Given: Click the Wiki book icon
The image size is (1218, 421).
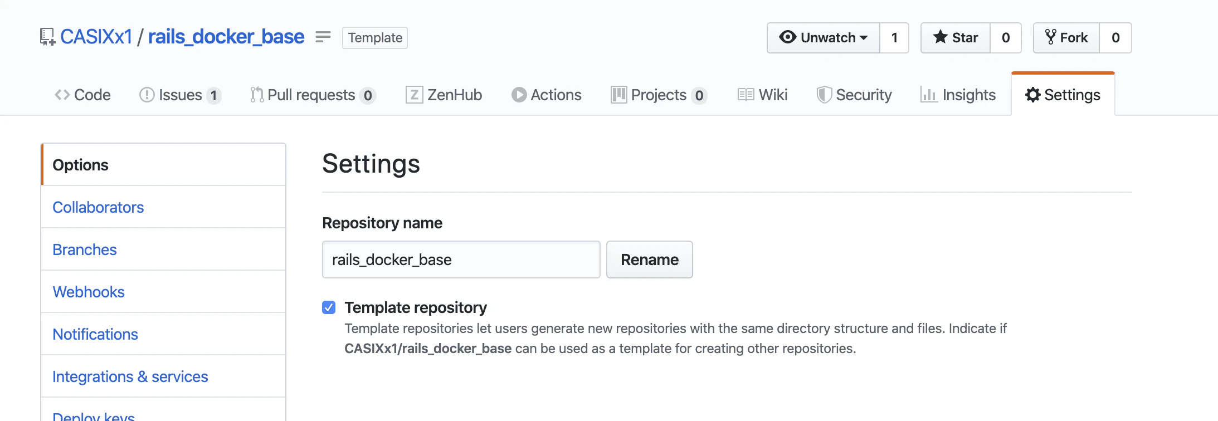Looking at the screenshot, I should pyautogui.click(x=746, y=95).
